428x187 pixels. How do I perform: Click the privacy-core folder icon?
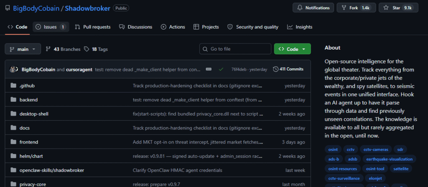[x=13, y=184]
